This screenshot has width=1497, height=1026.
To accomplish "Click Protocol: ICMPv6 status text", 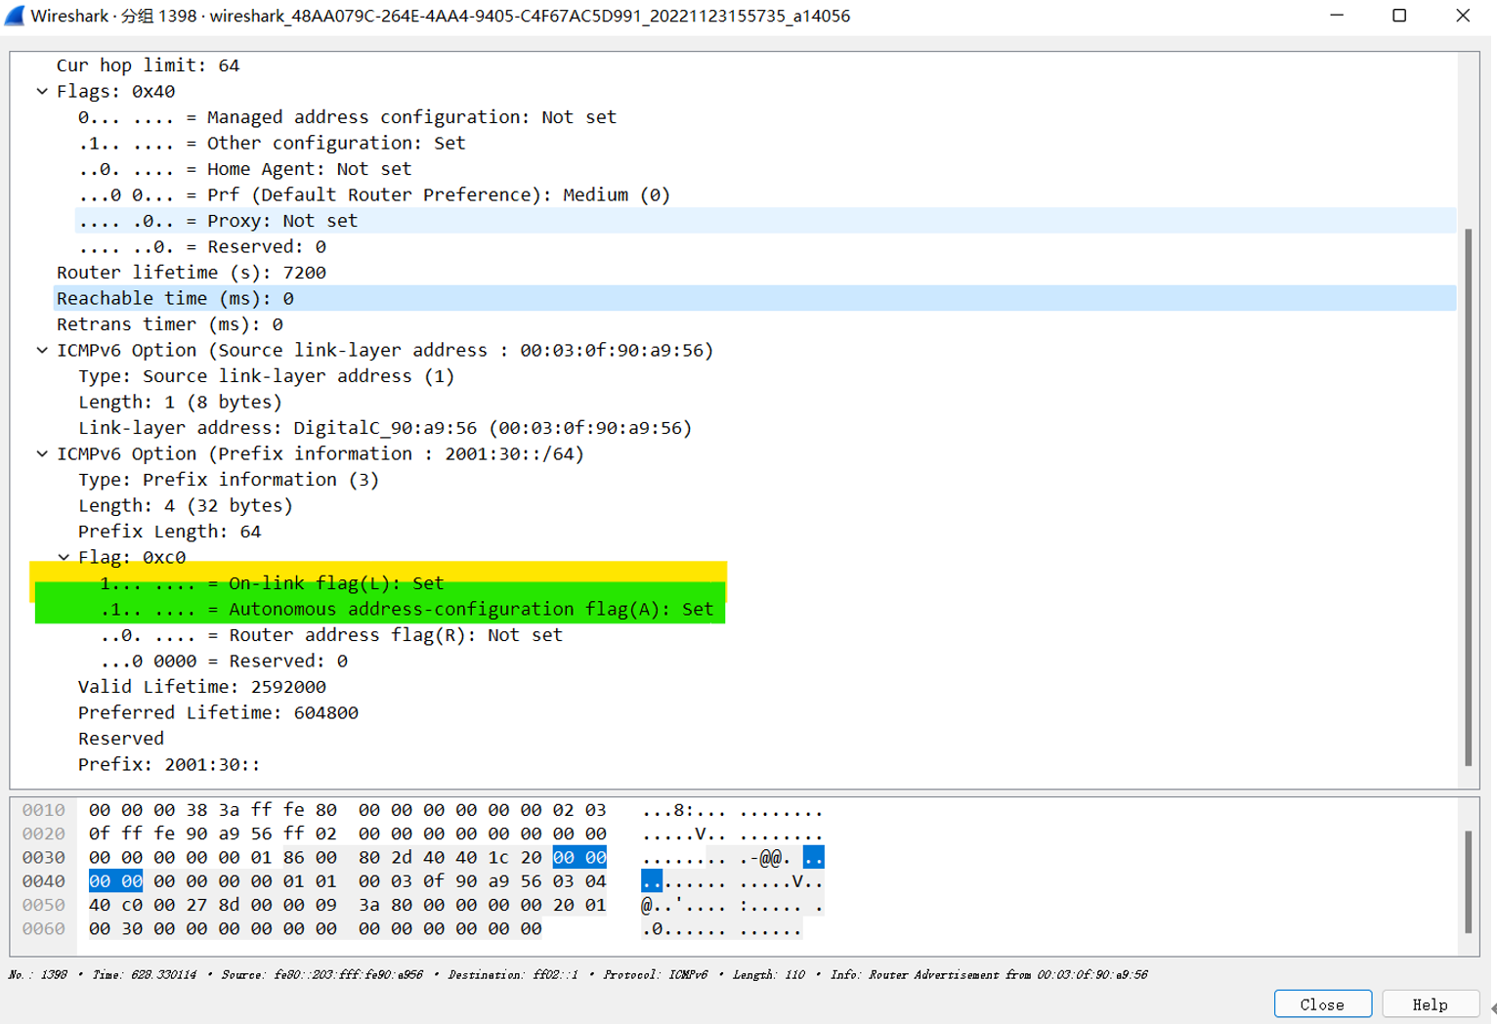I will coord(655,974).
